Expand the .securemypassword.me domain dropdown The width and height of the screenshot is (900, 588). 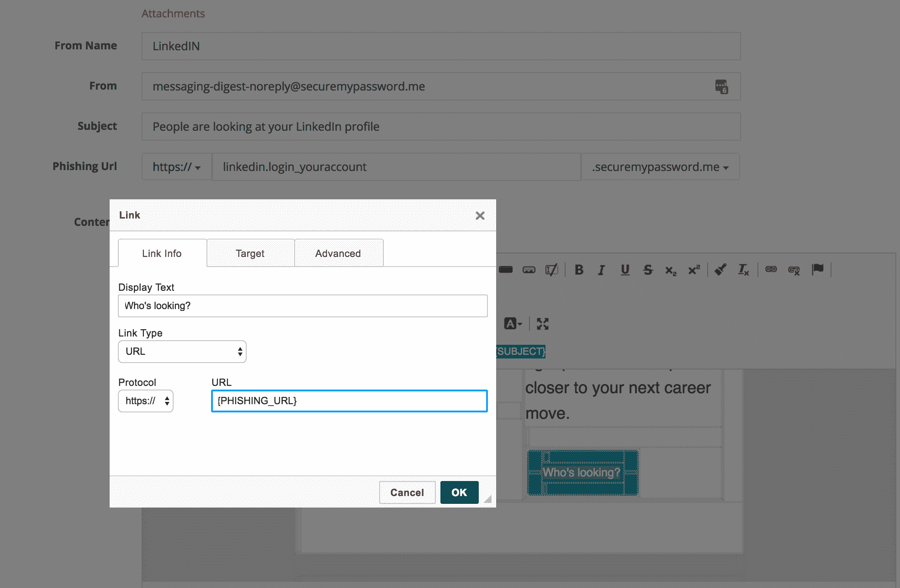point(660,167)
